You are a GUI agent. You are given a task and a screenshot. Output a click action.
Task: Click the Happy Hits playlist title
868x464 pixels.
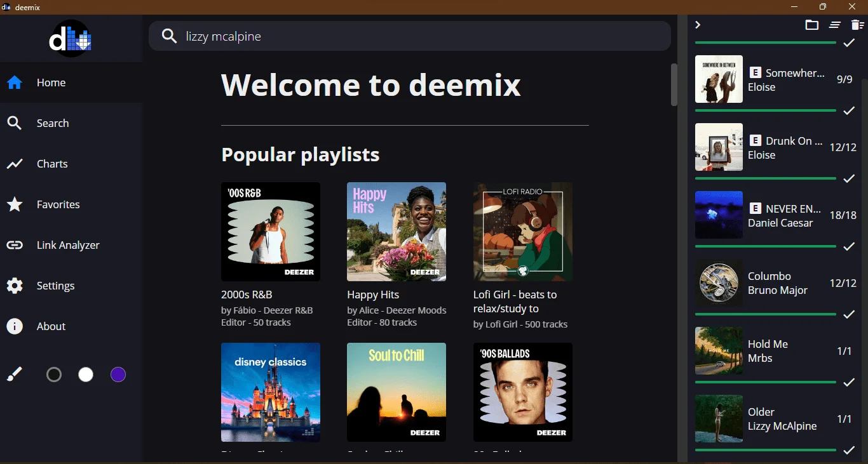click(x=373, y=295)
